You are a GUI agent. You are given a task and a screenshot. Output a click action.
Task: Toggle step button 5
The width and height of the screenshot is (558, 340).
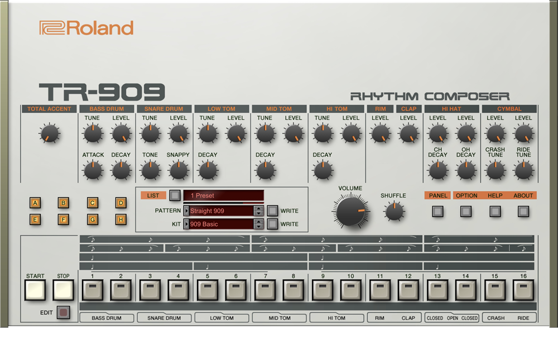(208, 290)
